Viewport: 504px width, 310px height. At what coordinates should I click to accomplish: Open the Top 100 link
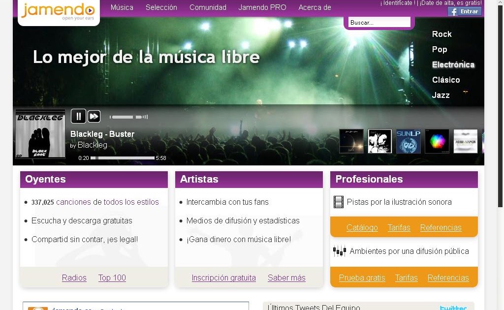(112, 278)
